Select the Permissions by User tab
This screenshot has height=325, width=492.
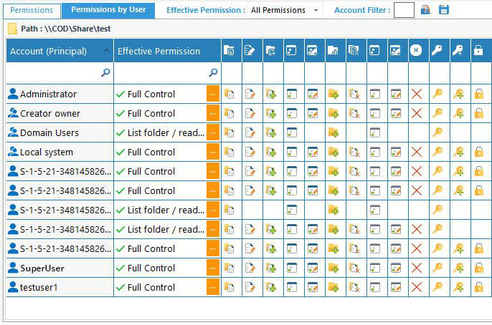click(x=108, y=10)
